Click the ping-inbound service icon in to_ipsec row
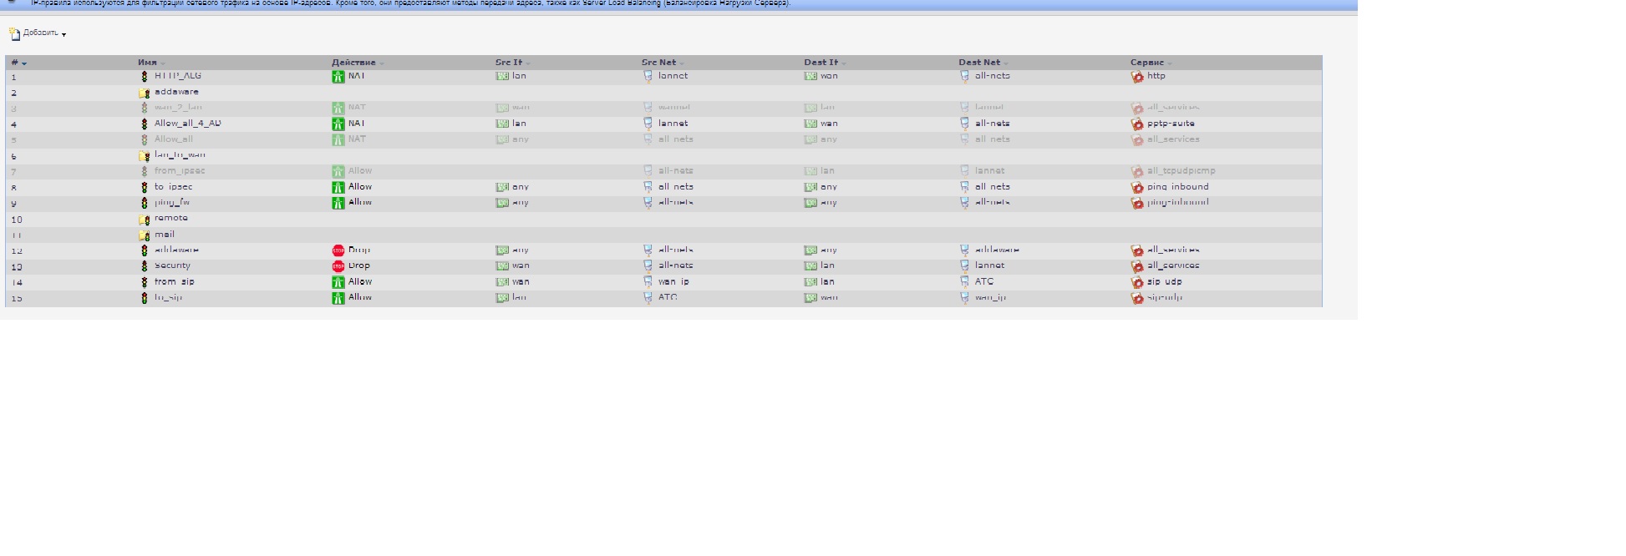The image size is (1626, 556). 1136,188
